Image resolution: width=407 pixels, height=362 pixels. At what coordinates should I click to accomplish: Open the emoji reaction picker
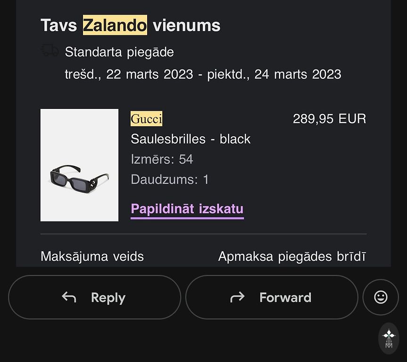tap(381, 297)
